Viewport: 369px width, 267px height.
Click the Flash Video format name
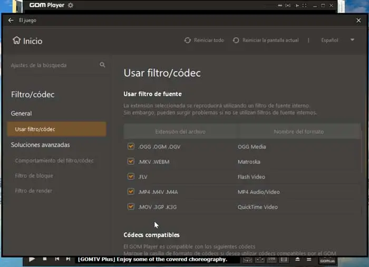(251, 177)
